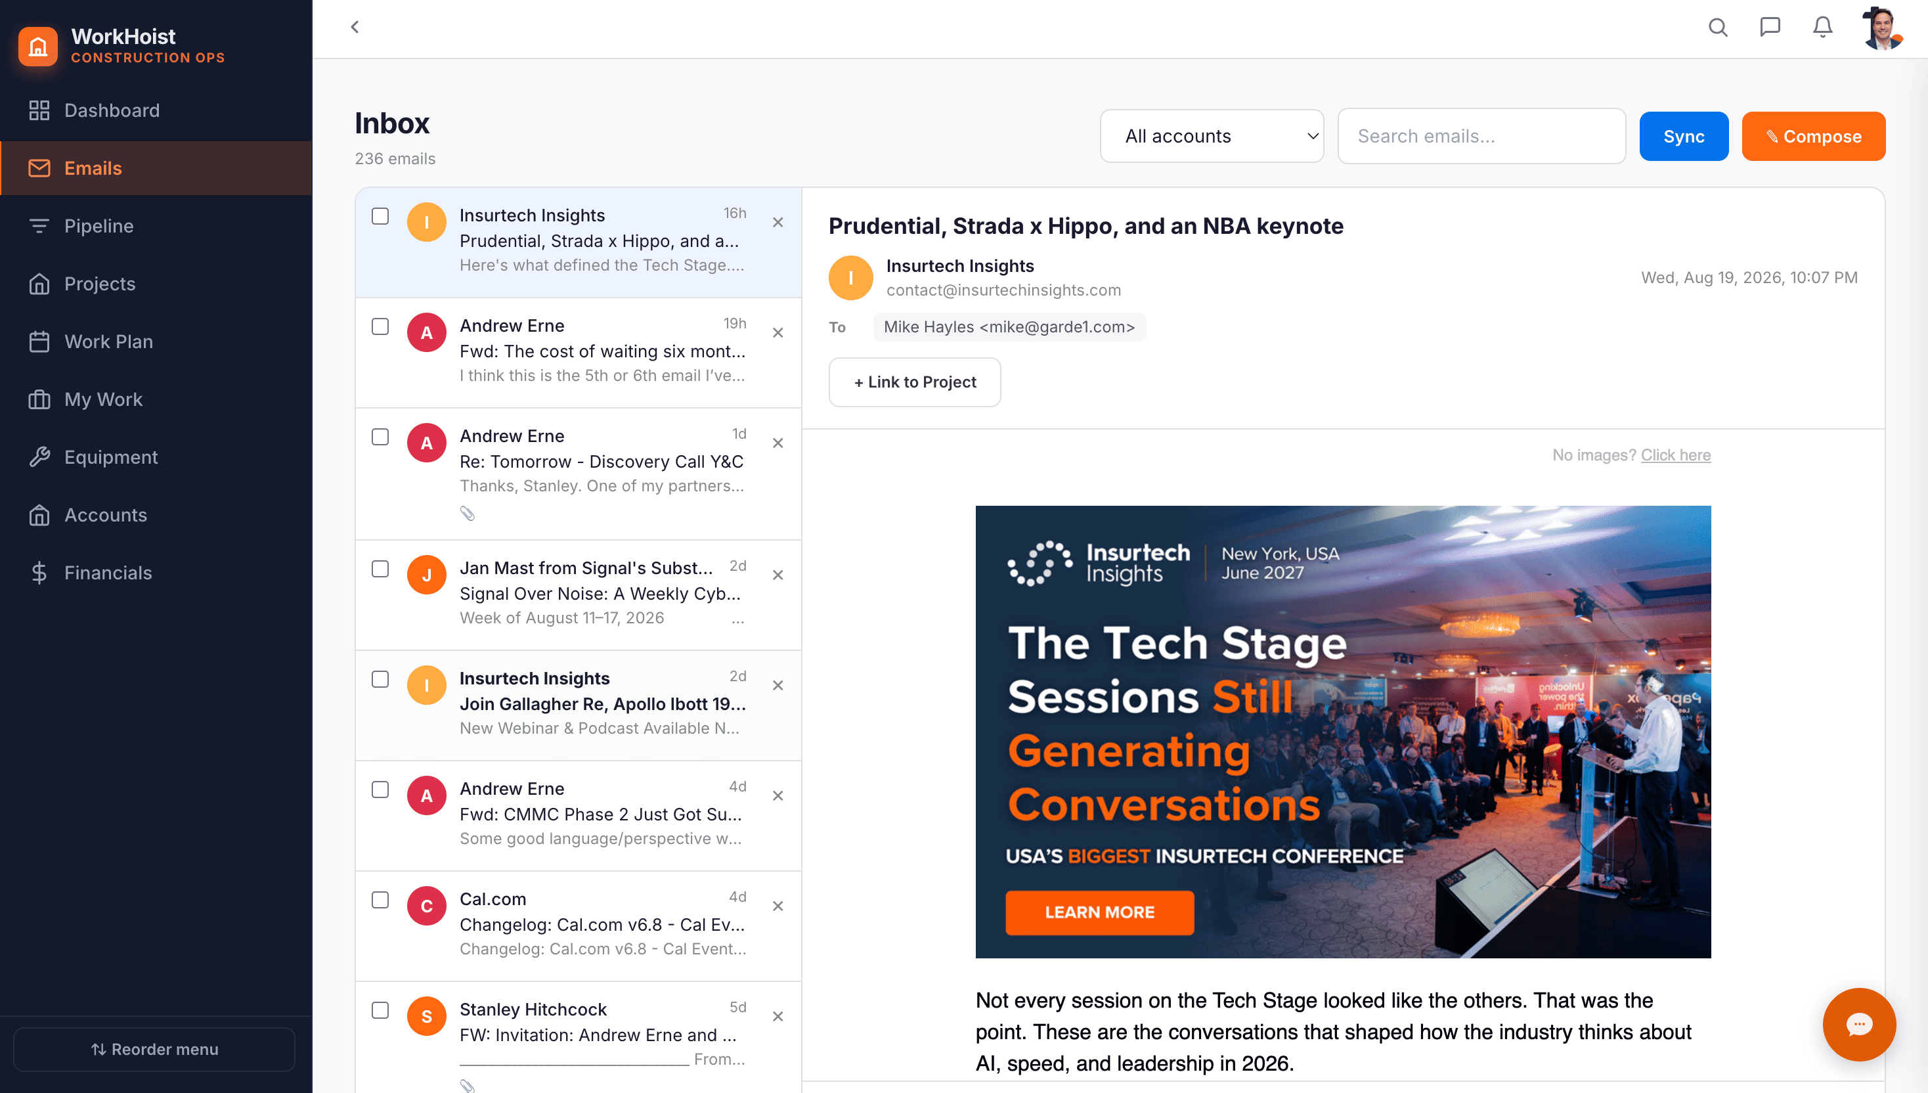Open Dashboard in the sidebar

[x=156, y=110]
